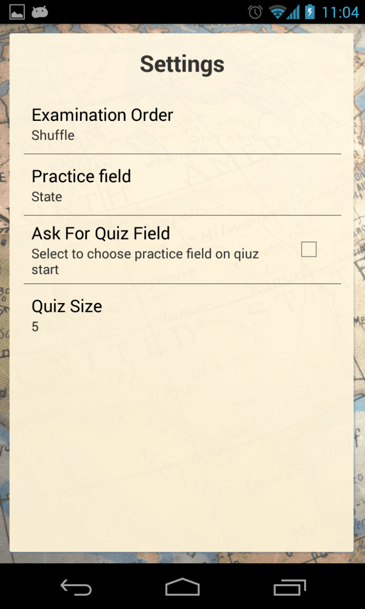The image size is (365, 609).
Task: Tap the quiz size value 5
Action: pyautogui.click(x=35, y=327)
